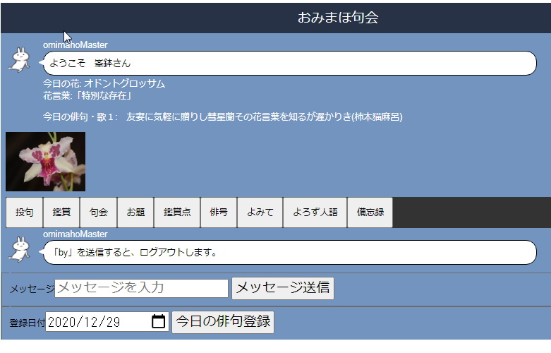
Task: Open the calendar picker in the date field
Action: click(159, 322)
